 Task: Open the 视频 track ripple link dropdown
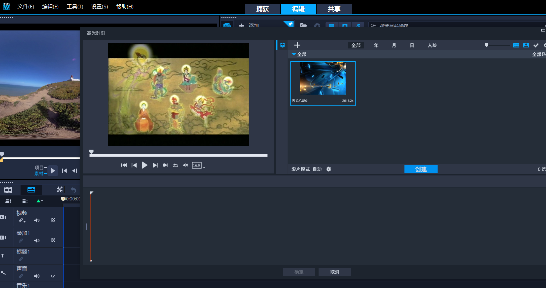point(22,221)
